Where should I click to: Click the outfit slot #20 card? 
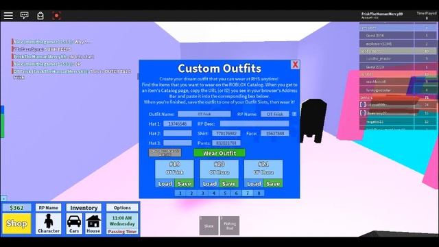[219, 169]
